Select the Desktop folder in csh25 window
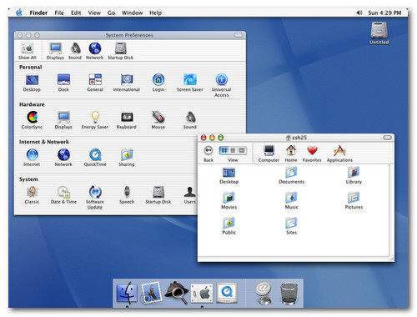The image size is (417, 317). pyautogui.click(x=229, y=176)
